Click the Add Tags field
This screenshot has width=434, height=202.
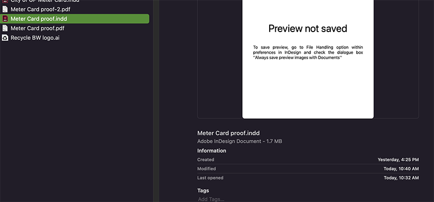click(211, 199)
